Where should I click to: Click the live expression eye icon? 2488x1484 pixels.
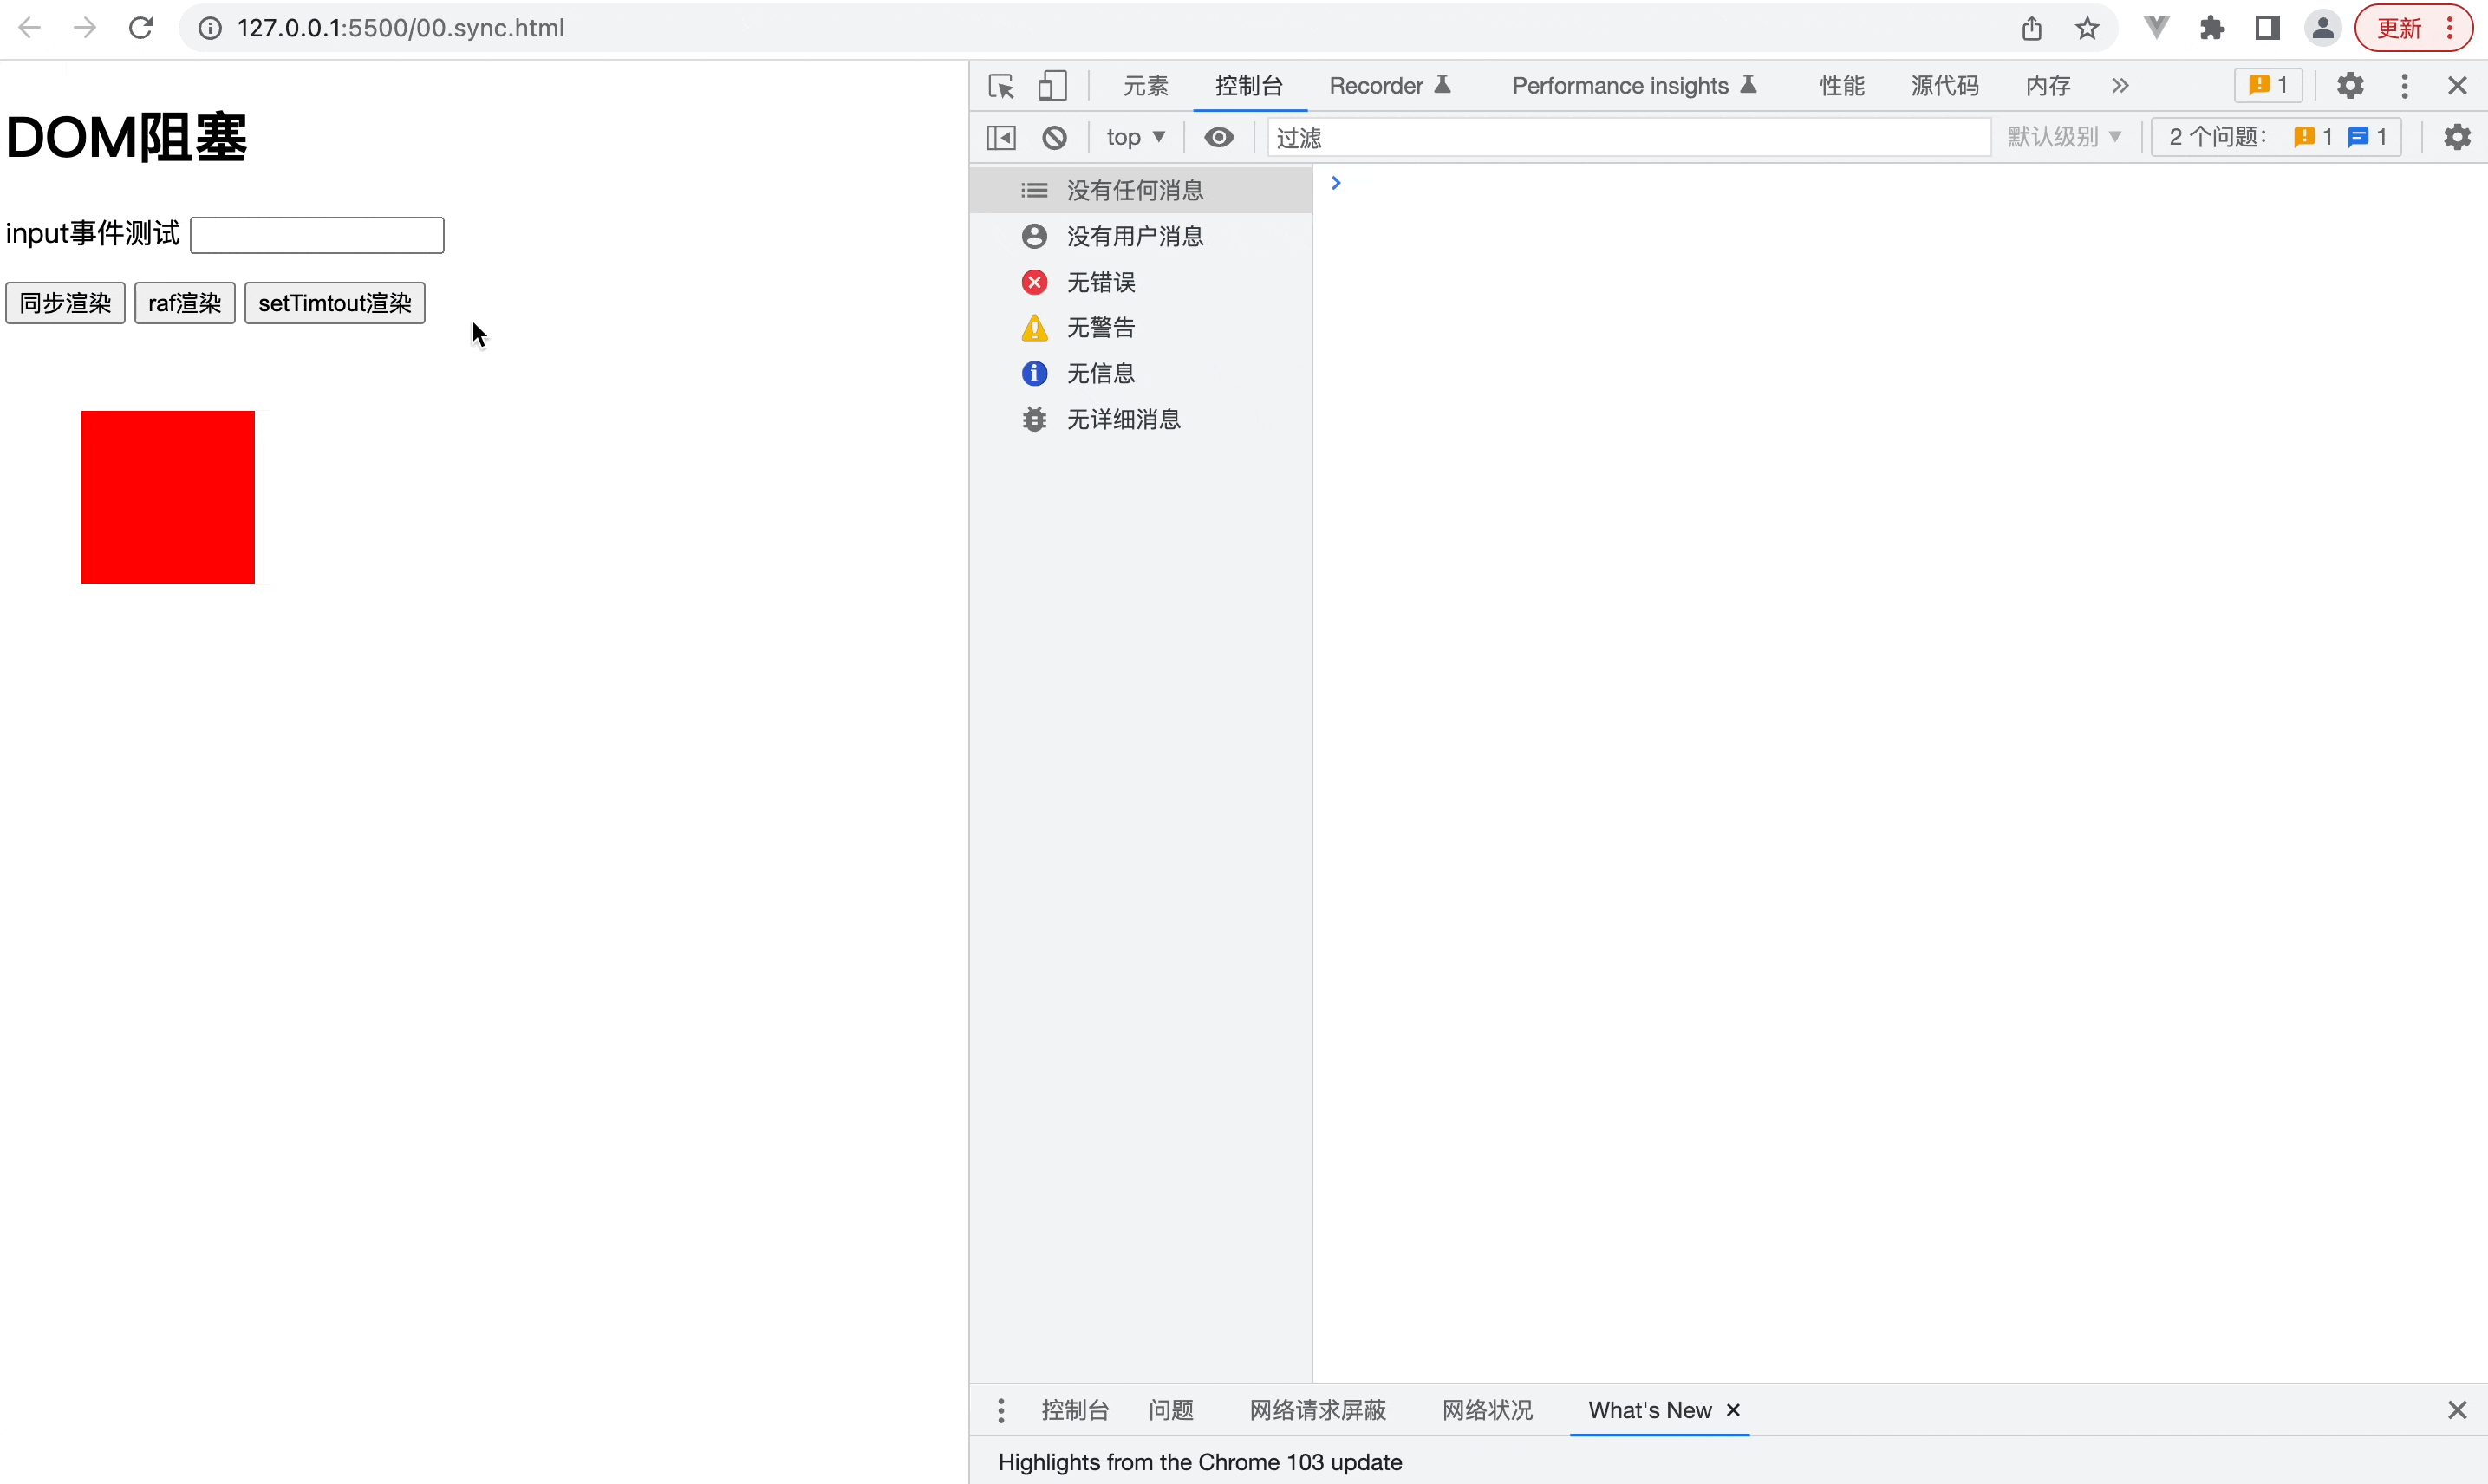point(1218,137)
